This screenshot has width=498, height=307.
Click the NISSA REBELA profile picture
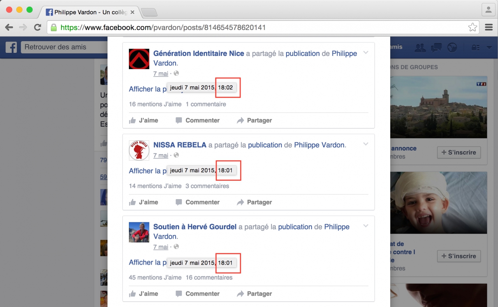(x=139, y=150)
